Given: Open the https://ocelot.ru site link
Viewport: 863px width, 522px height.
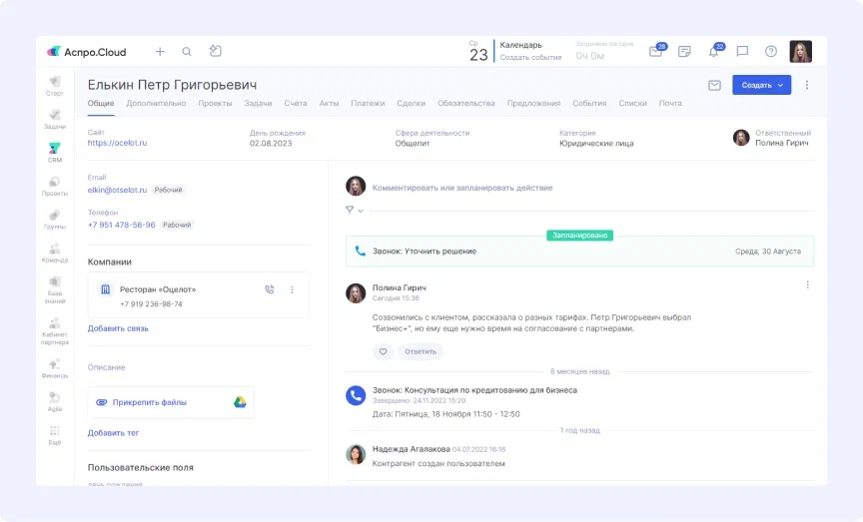Looking at the screenshot, I should click(117, 143).
